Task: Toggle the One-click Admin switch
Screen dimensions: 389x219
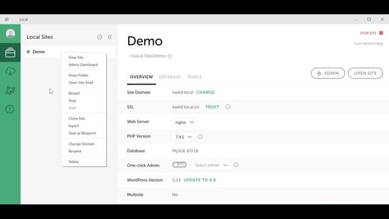Action: [x=179, y=165]
